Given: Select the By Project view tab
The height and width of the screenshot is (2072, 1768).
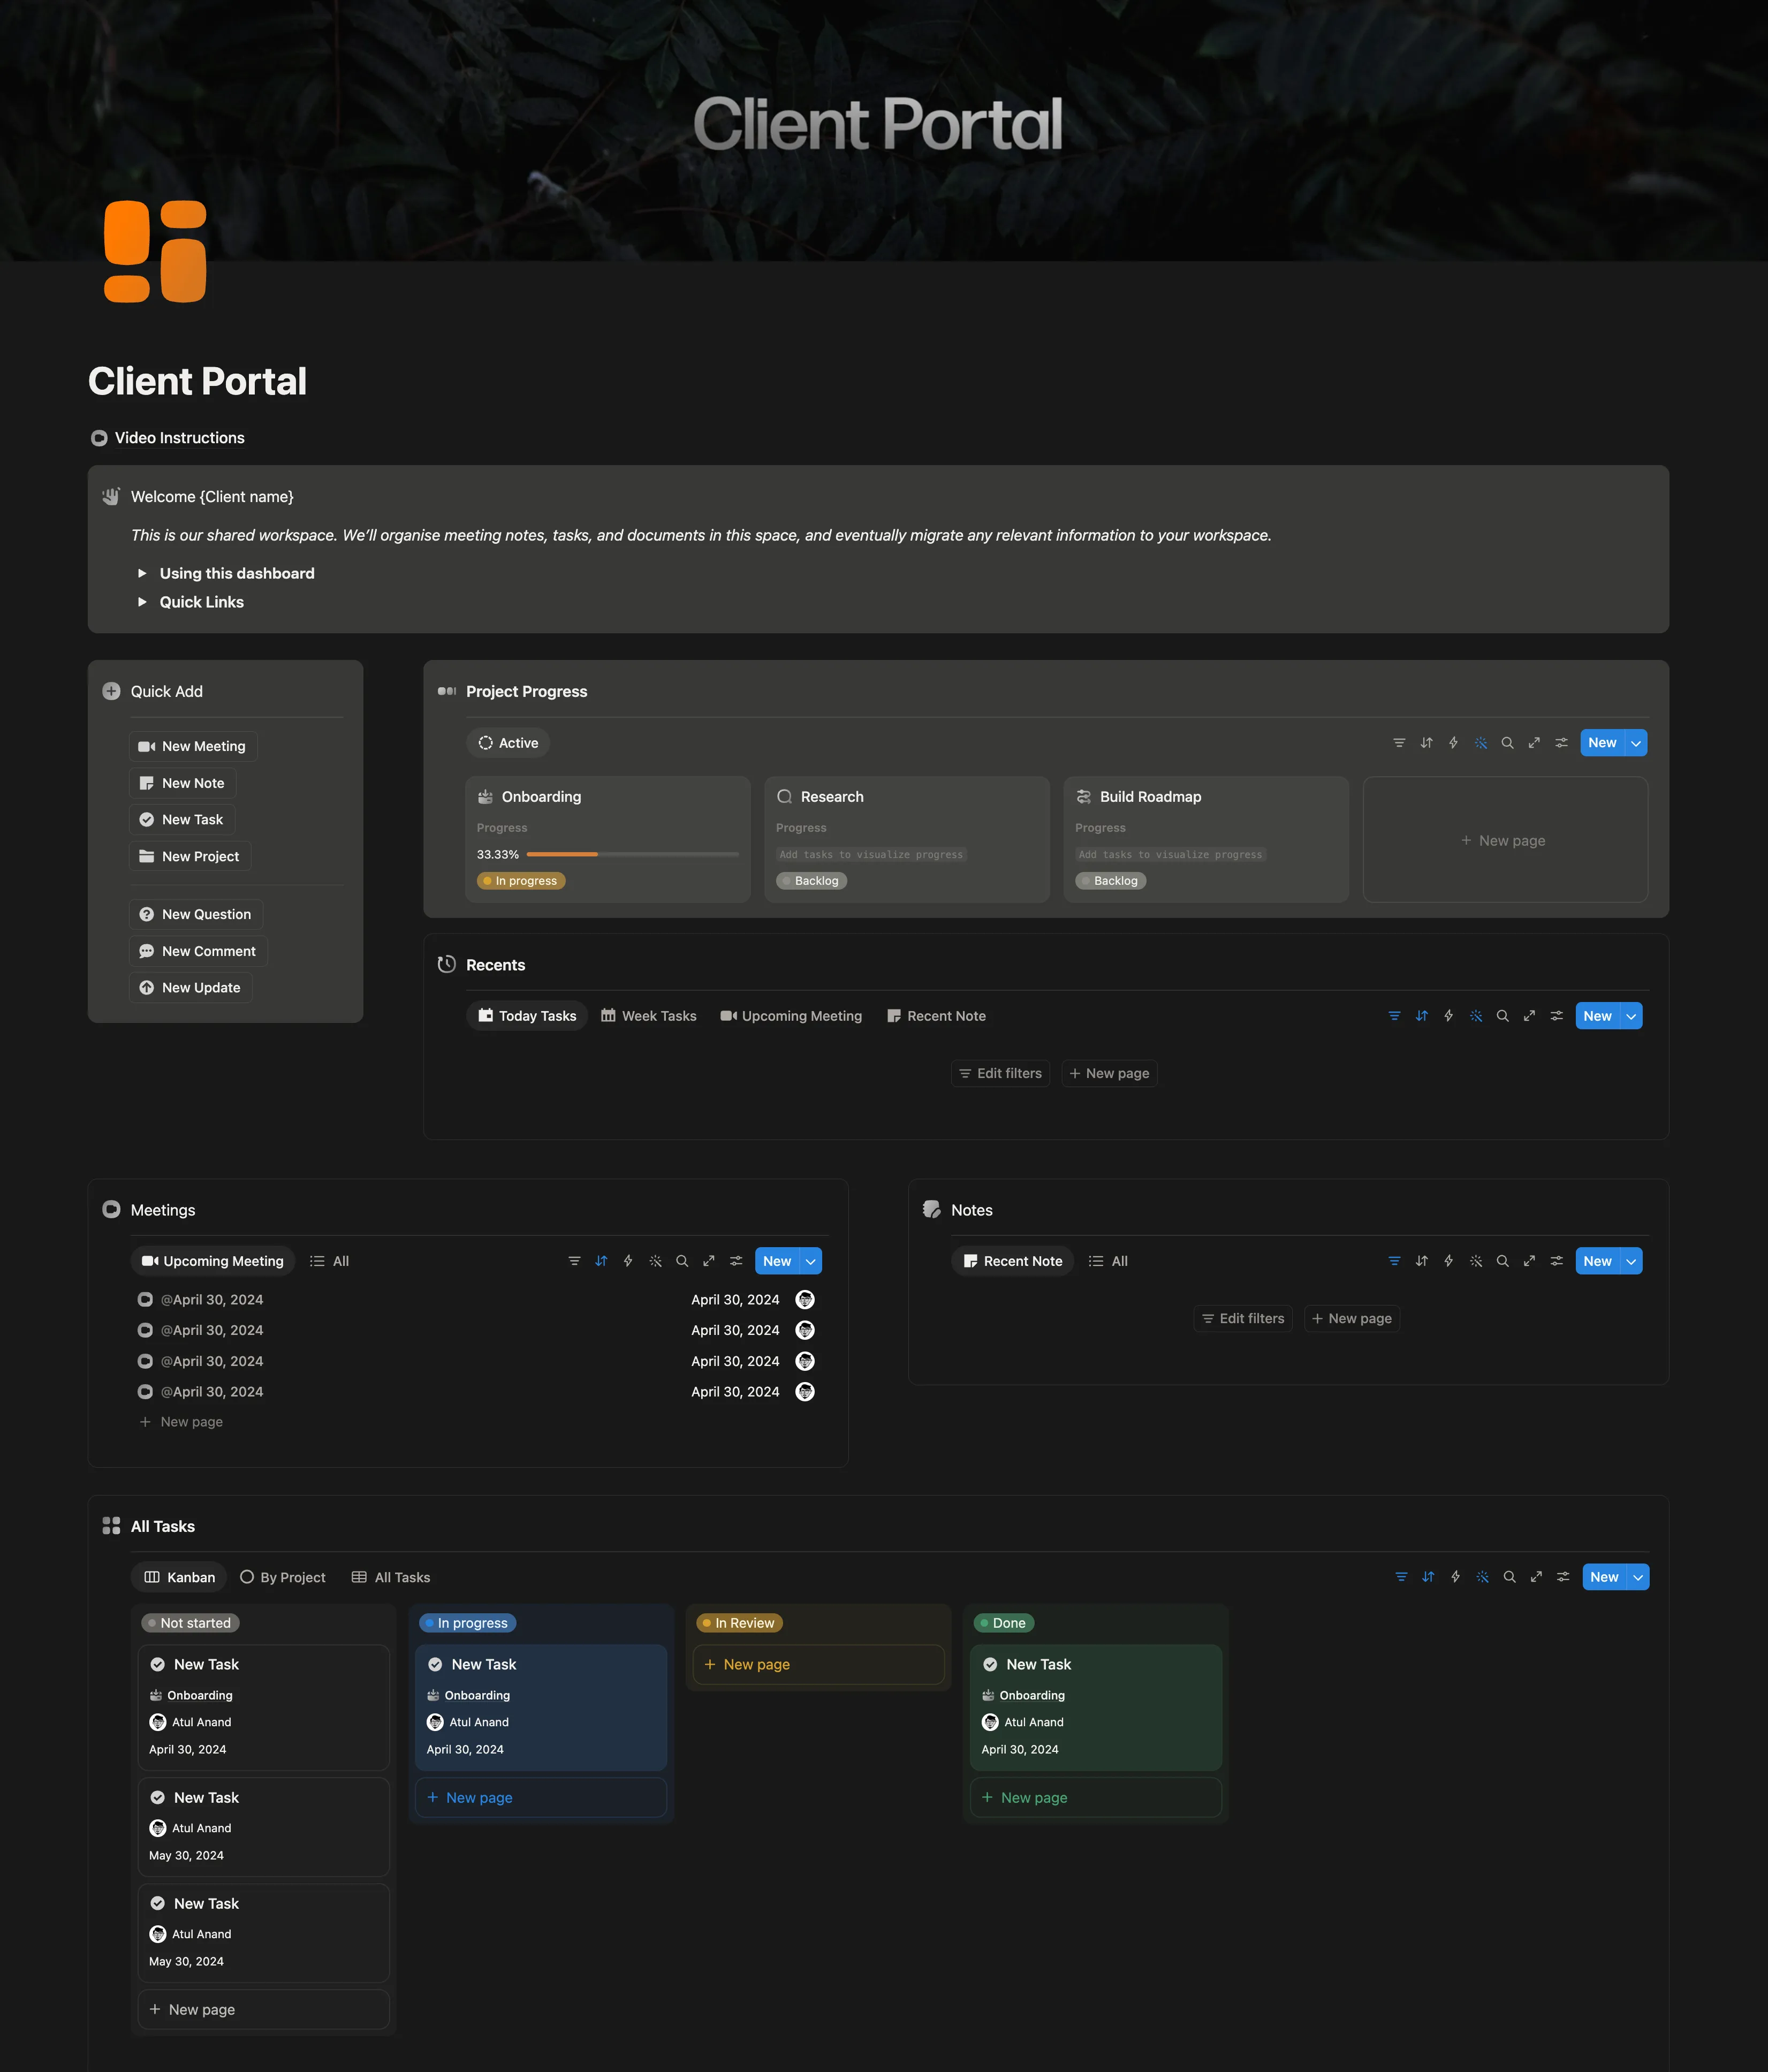Looking at the screenshot, I should [283, 1577].
